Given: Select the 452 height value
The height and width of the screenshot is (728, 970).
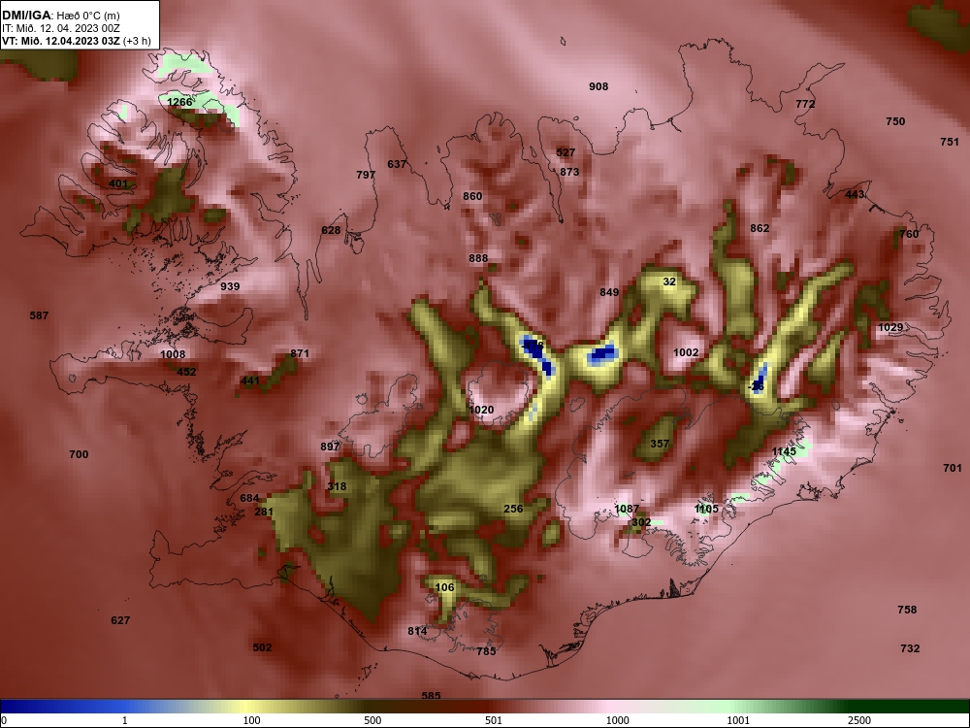Looking at the screenshot, I should [x=186, y=372].
